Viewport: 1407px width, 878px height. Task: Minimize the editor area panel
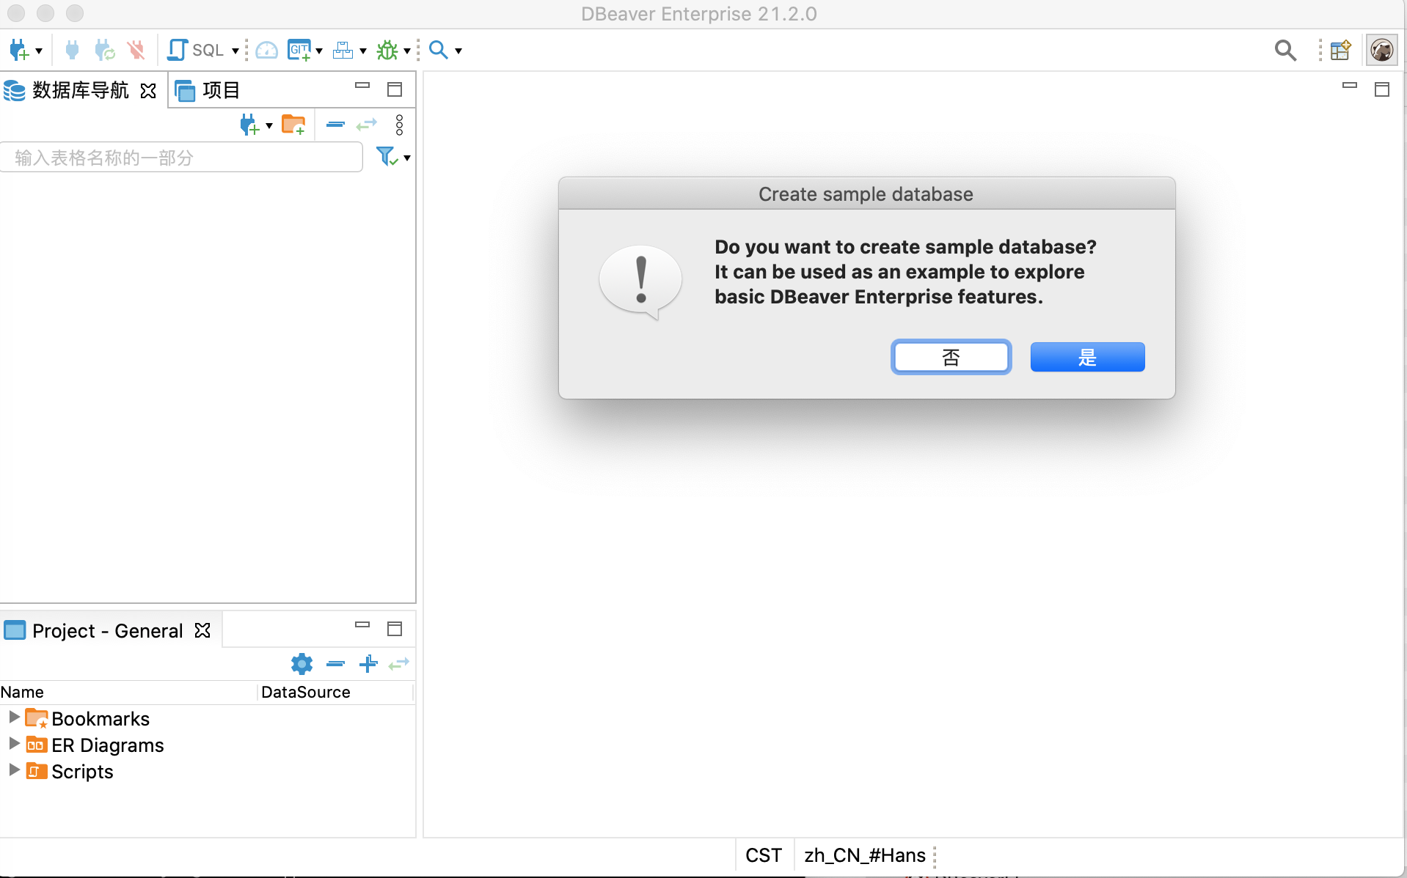click(x=1350, y=86)
